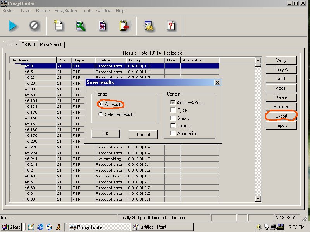
Task: Click Cancel in Save results dialog
Action: tap(143, 135)
